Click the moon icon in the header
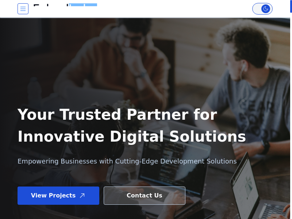The image size is (292, 219). pos(266,9)
